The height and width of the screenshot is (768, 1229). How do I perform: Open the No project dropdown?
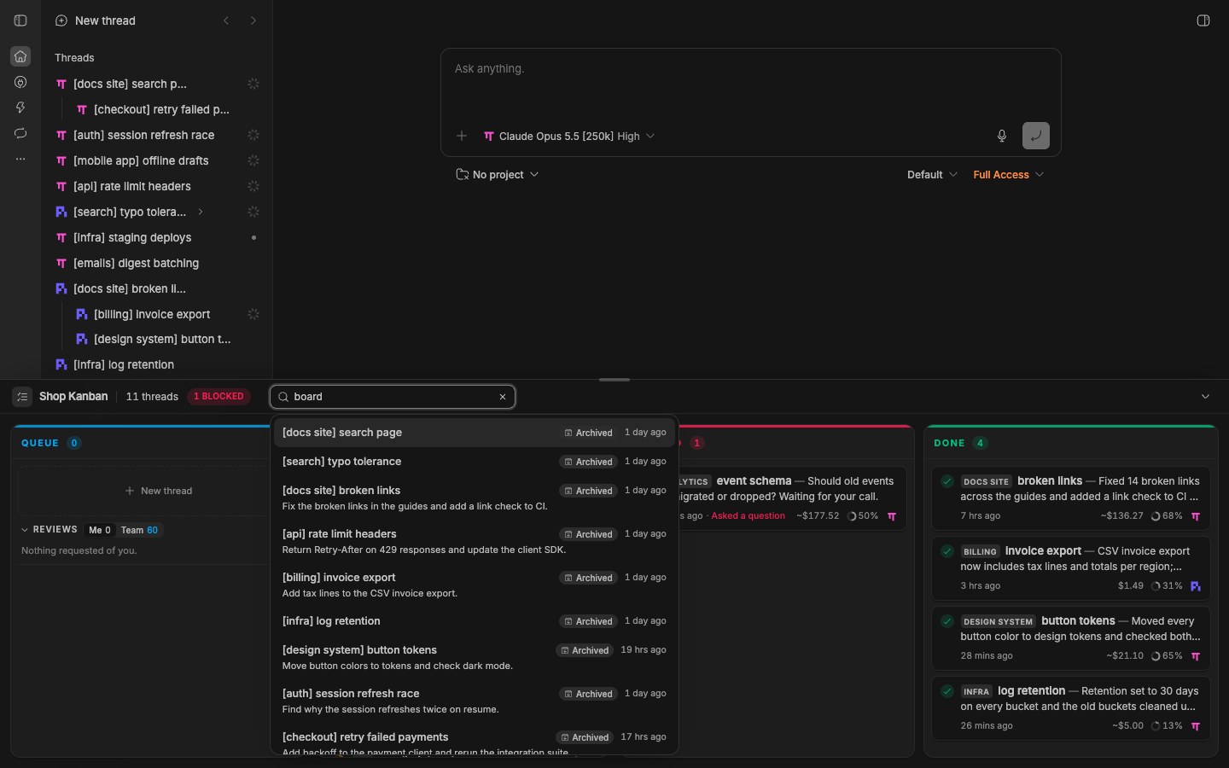(x=498, y=174)
